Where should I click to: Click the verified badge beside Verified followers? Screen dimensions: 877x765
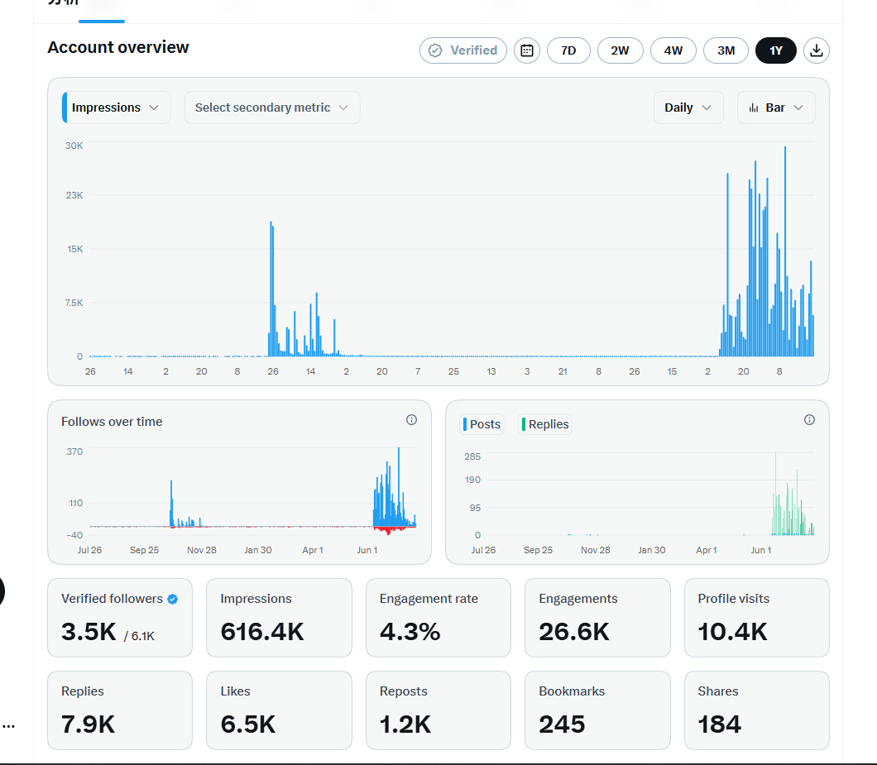point(173,599)
